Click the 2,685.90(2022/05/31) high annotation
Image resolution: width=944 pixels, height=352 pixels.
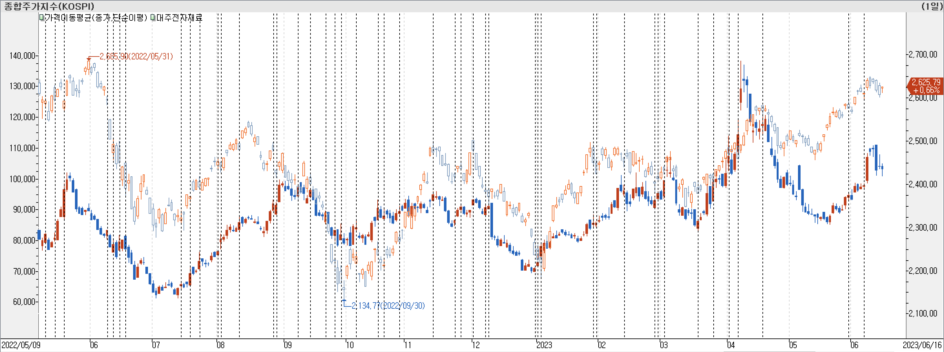pyautogui.click(x=136, y=57)
